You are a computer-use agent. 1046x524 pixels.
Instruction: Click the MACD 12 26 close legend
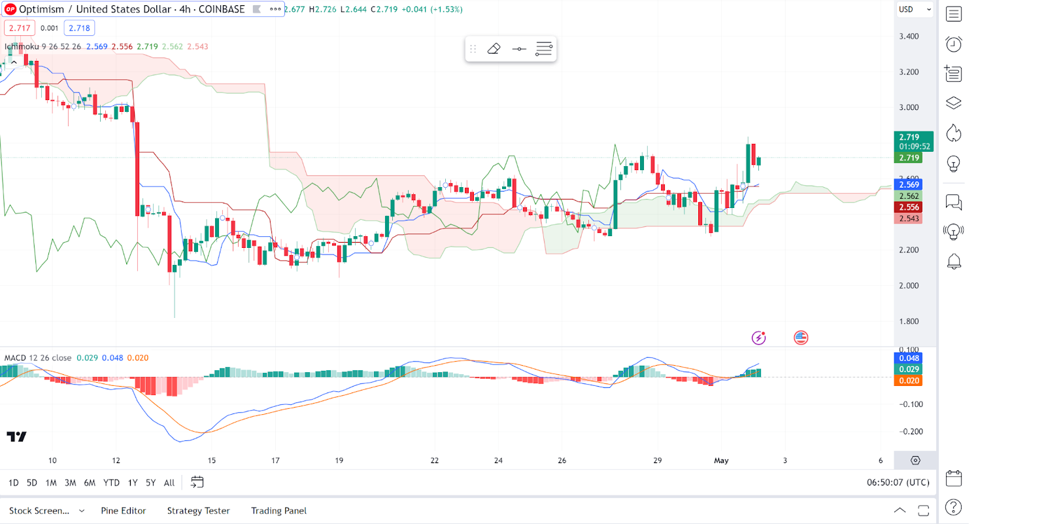[x=38, y=358]
